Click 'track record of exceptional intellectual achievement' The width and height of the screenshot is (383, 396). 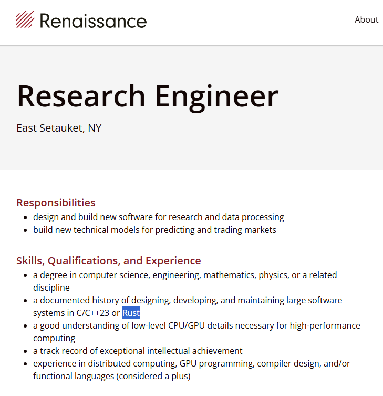(138, 351)
